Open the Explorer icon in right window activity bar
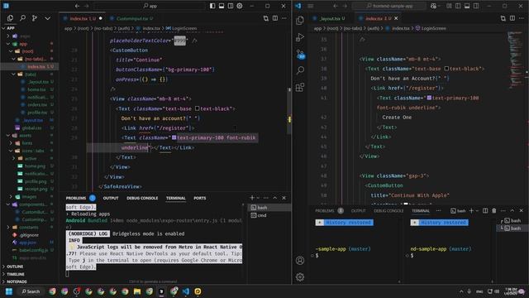Viewport: 529px width, 298px height. point(299,21)
